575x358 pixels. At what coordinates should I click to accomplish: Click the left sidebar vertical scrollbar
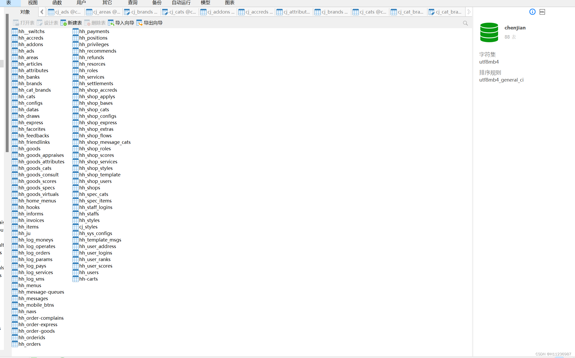coord(7,83)
